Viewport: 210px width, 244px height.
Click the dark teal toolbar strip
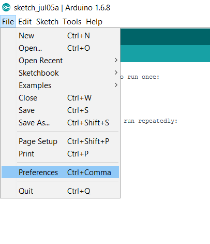165,37
